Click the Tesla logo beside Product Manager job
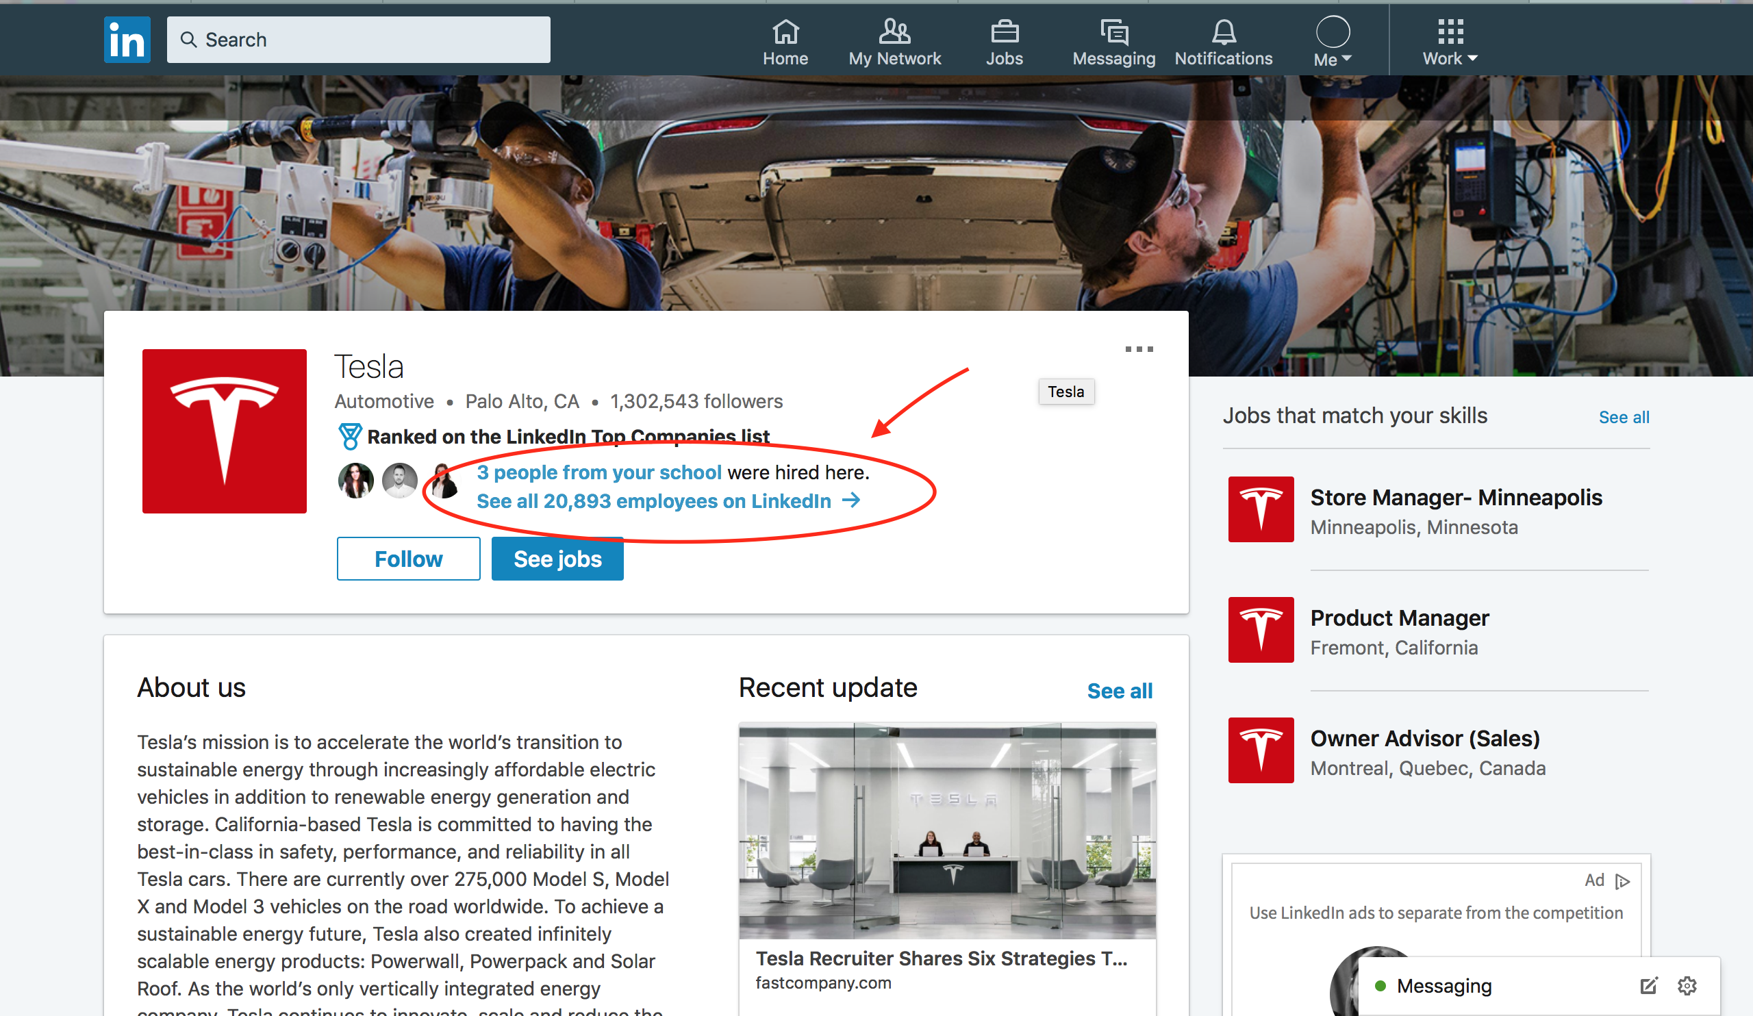 click(1261, 629)
